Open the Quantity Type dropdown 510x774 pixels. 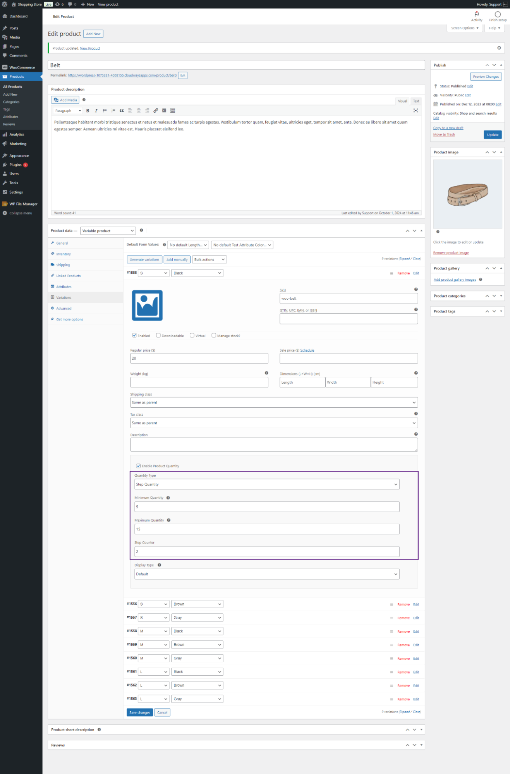point(266,484)
